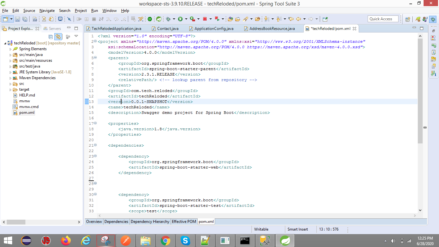Expand the Maven Dependencies node
Screen dimensions: 439x247
tap(11, 78)
